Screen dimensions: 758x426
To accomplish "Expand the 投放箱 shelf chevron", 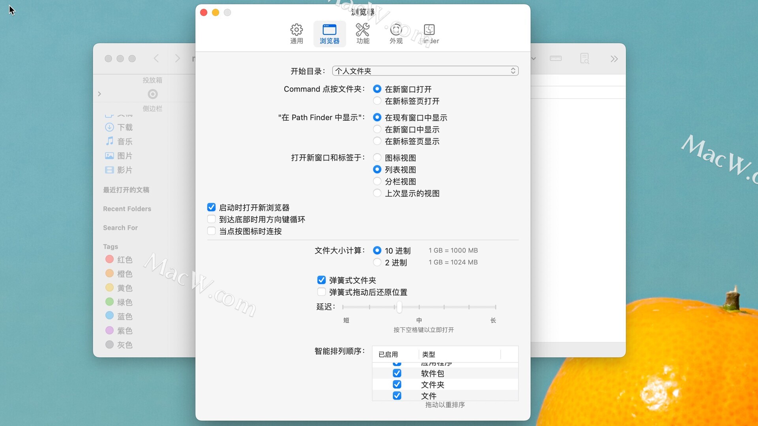I will pos(99,94).
